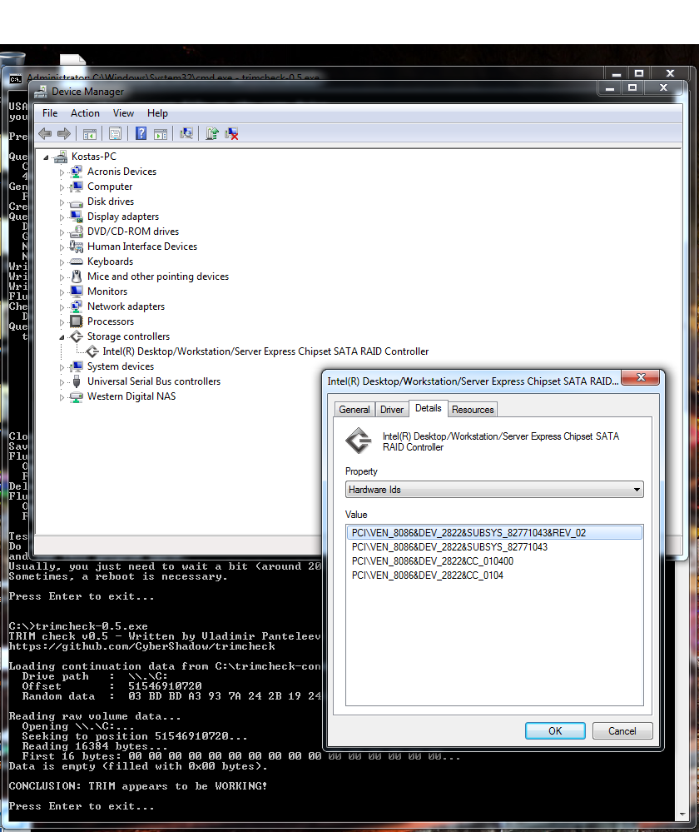Click the Cancel button
This screenshot has width=699, height=832.
[622, 730]
